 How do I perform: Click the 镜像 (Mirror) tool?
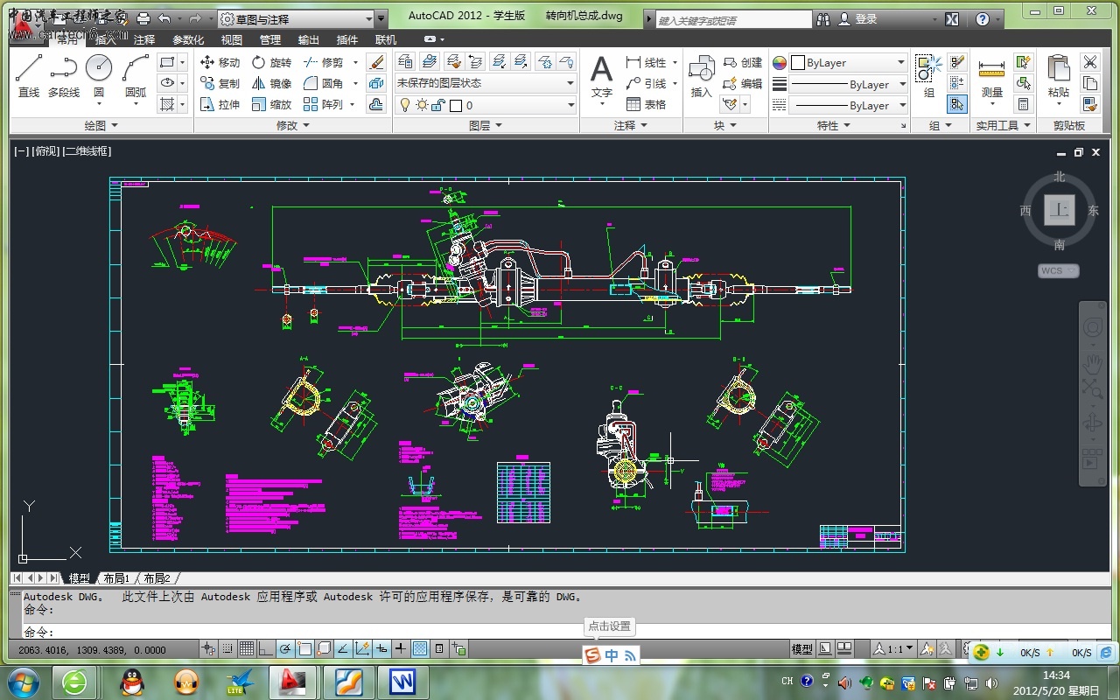click(x=271, y=83)
